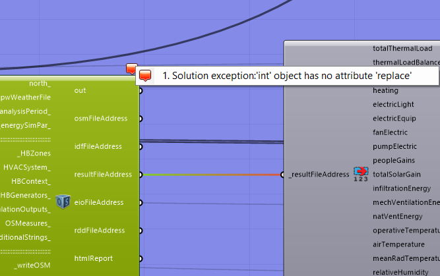This screenshot has height=276, width=440.
Task: Click the OSMeasures_ input parameter
Action: pos(28,223)
